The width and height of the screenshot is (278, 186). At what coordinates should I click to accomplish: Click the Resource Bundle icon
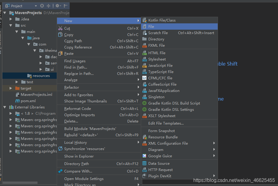point(144,137)
